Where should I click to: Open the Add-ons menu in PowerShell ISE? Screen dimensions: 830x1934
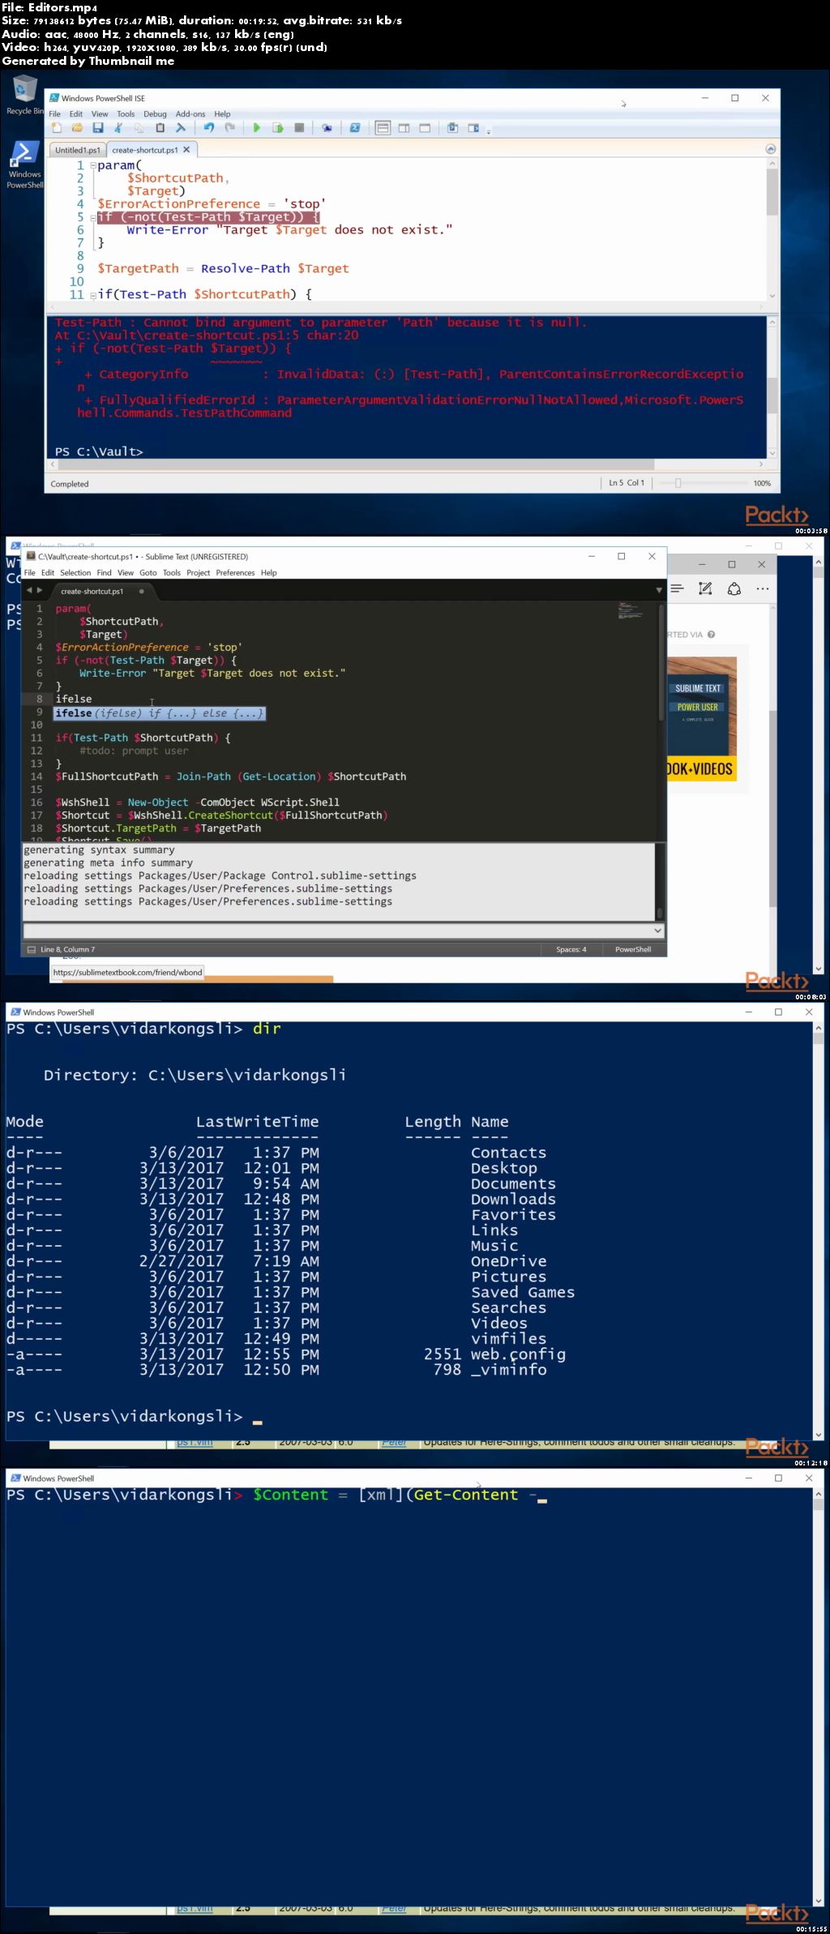(190, 114)
